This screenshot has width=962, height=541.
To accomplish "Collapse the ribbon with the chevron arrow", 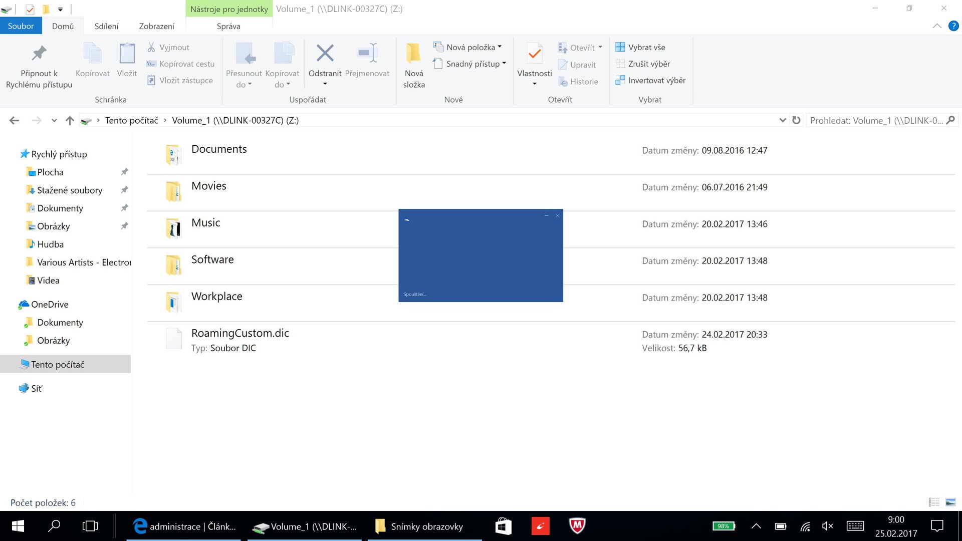I will pos(936,26).
